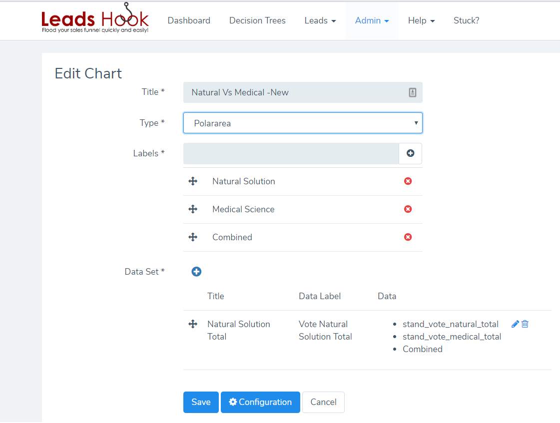Delete the Medical Science label
Image resolution: width=560 pixels, height=423 pixels.
408,209
